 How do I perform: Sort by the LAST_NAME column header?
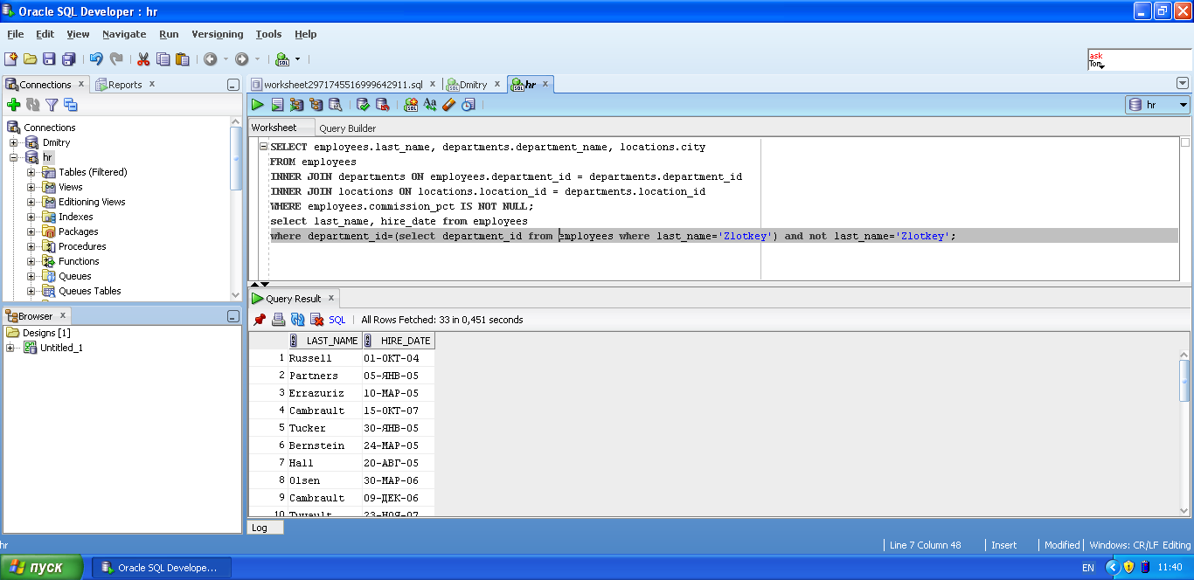tap(324, 341)
